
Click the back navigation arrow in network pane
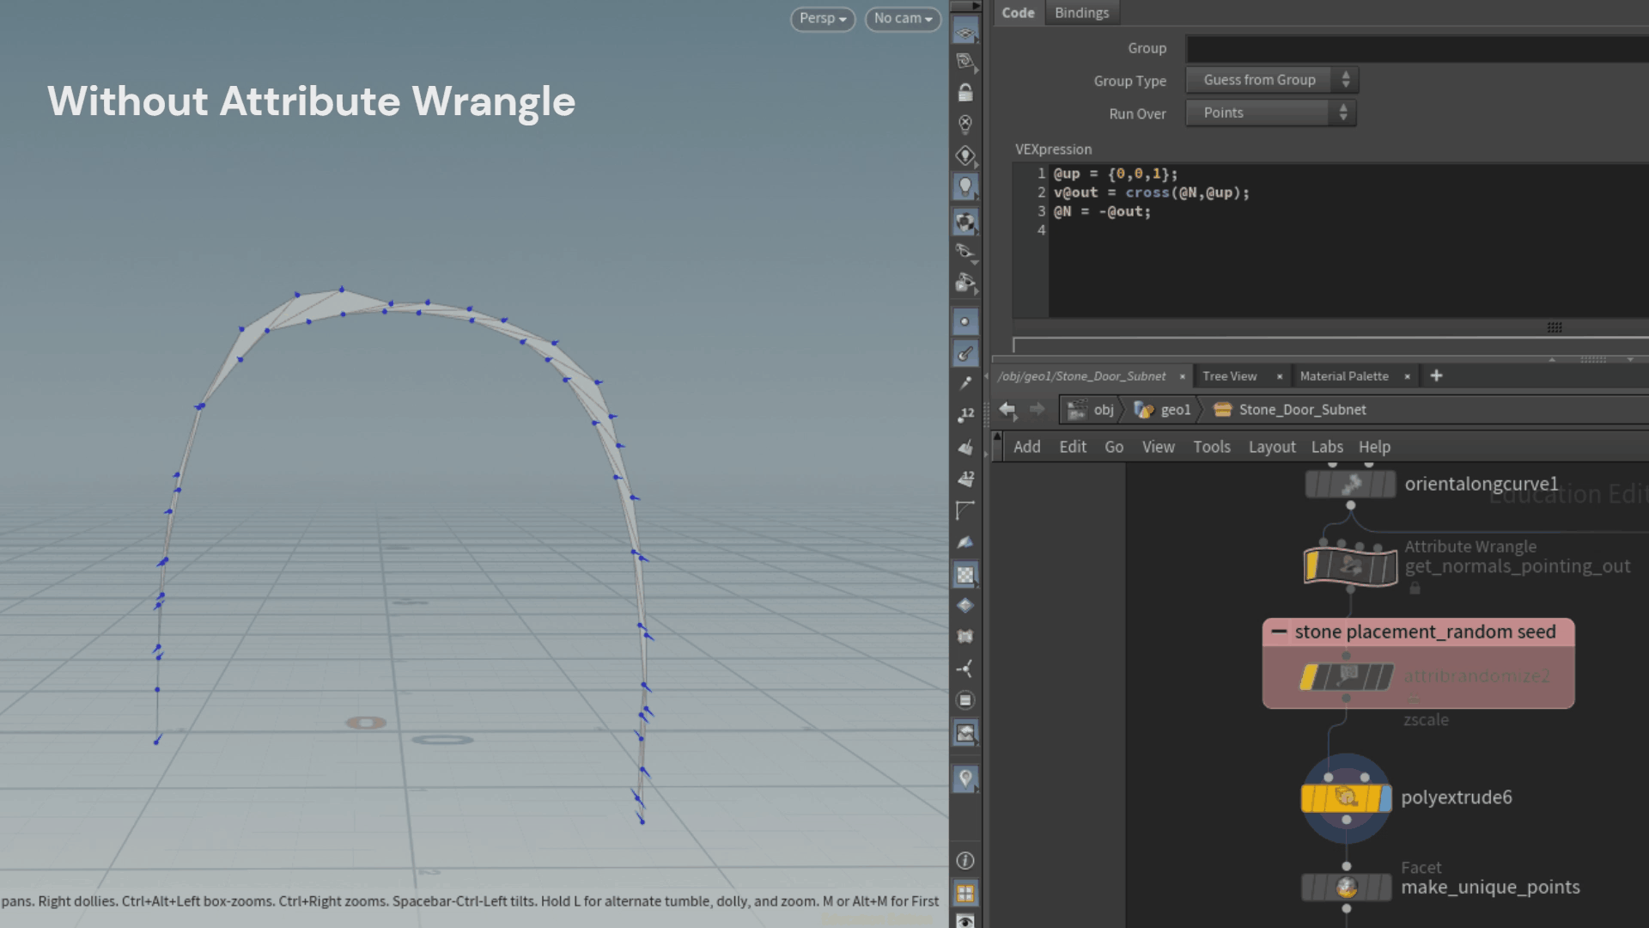(x=1007, y=410)
